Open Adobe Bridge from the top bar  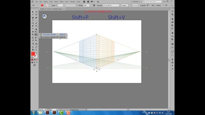pos(84,2)
